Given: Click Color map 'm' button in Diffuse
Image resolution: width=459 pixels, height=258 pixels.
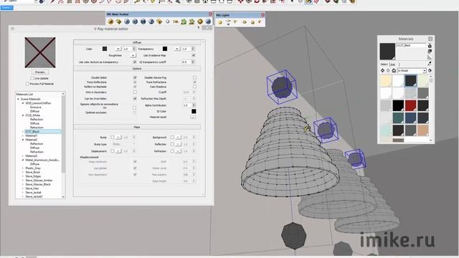Looking at the screenshot, I should (118, 49).
